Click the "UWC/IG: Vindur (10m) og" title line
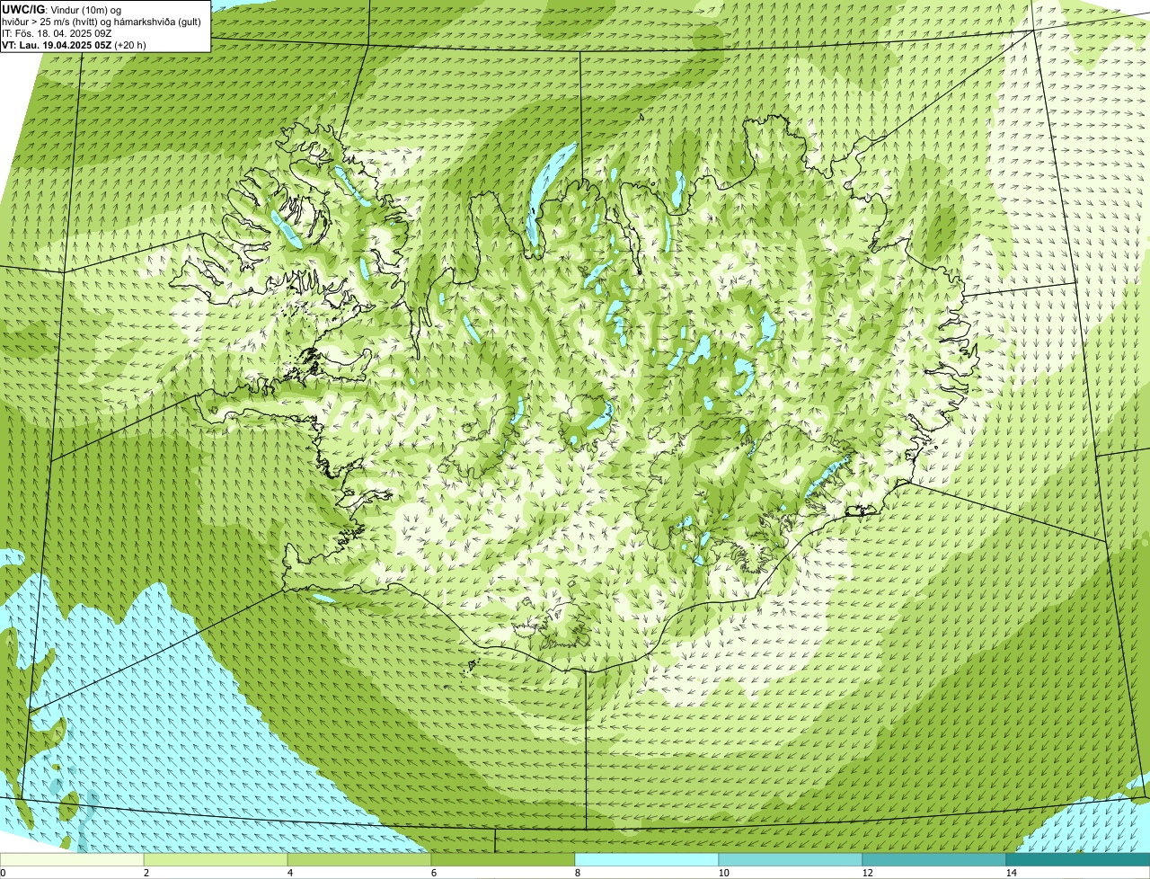 [62, 10]
